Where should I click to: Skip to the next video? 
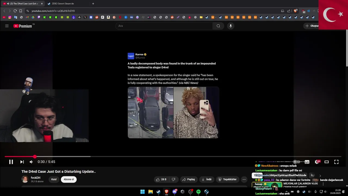click(x=22, y=162)
